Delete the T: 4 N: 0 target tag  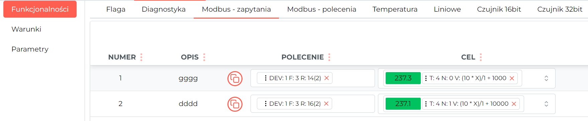point(512,78)
